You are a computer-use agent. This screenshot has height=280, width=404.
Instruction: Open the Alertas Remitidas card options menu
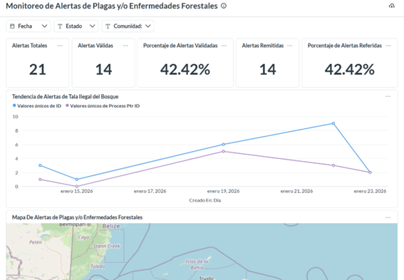pyautogui.click(x=289, y=46)
